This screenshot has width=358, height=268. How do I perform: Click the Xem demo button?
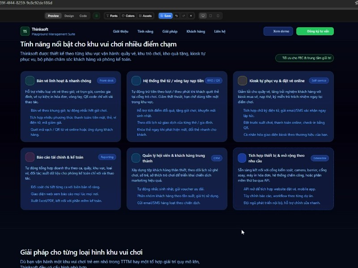click(278, 31)
